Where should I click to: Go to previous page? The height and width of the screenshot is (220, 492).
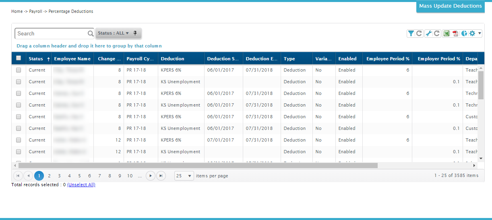28,176
